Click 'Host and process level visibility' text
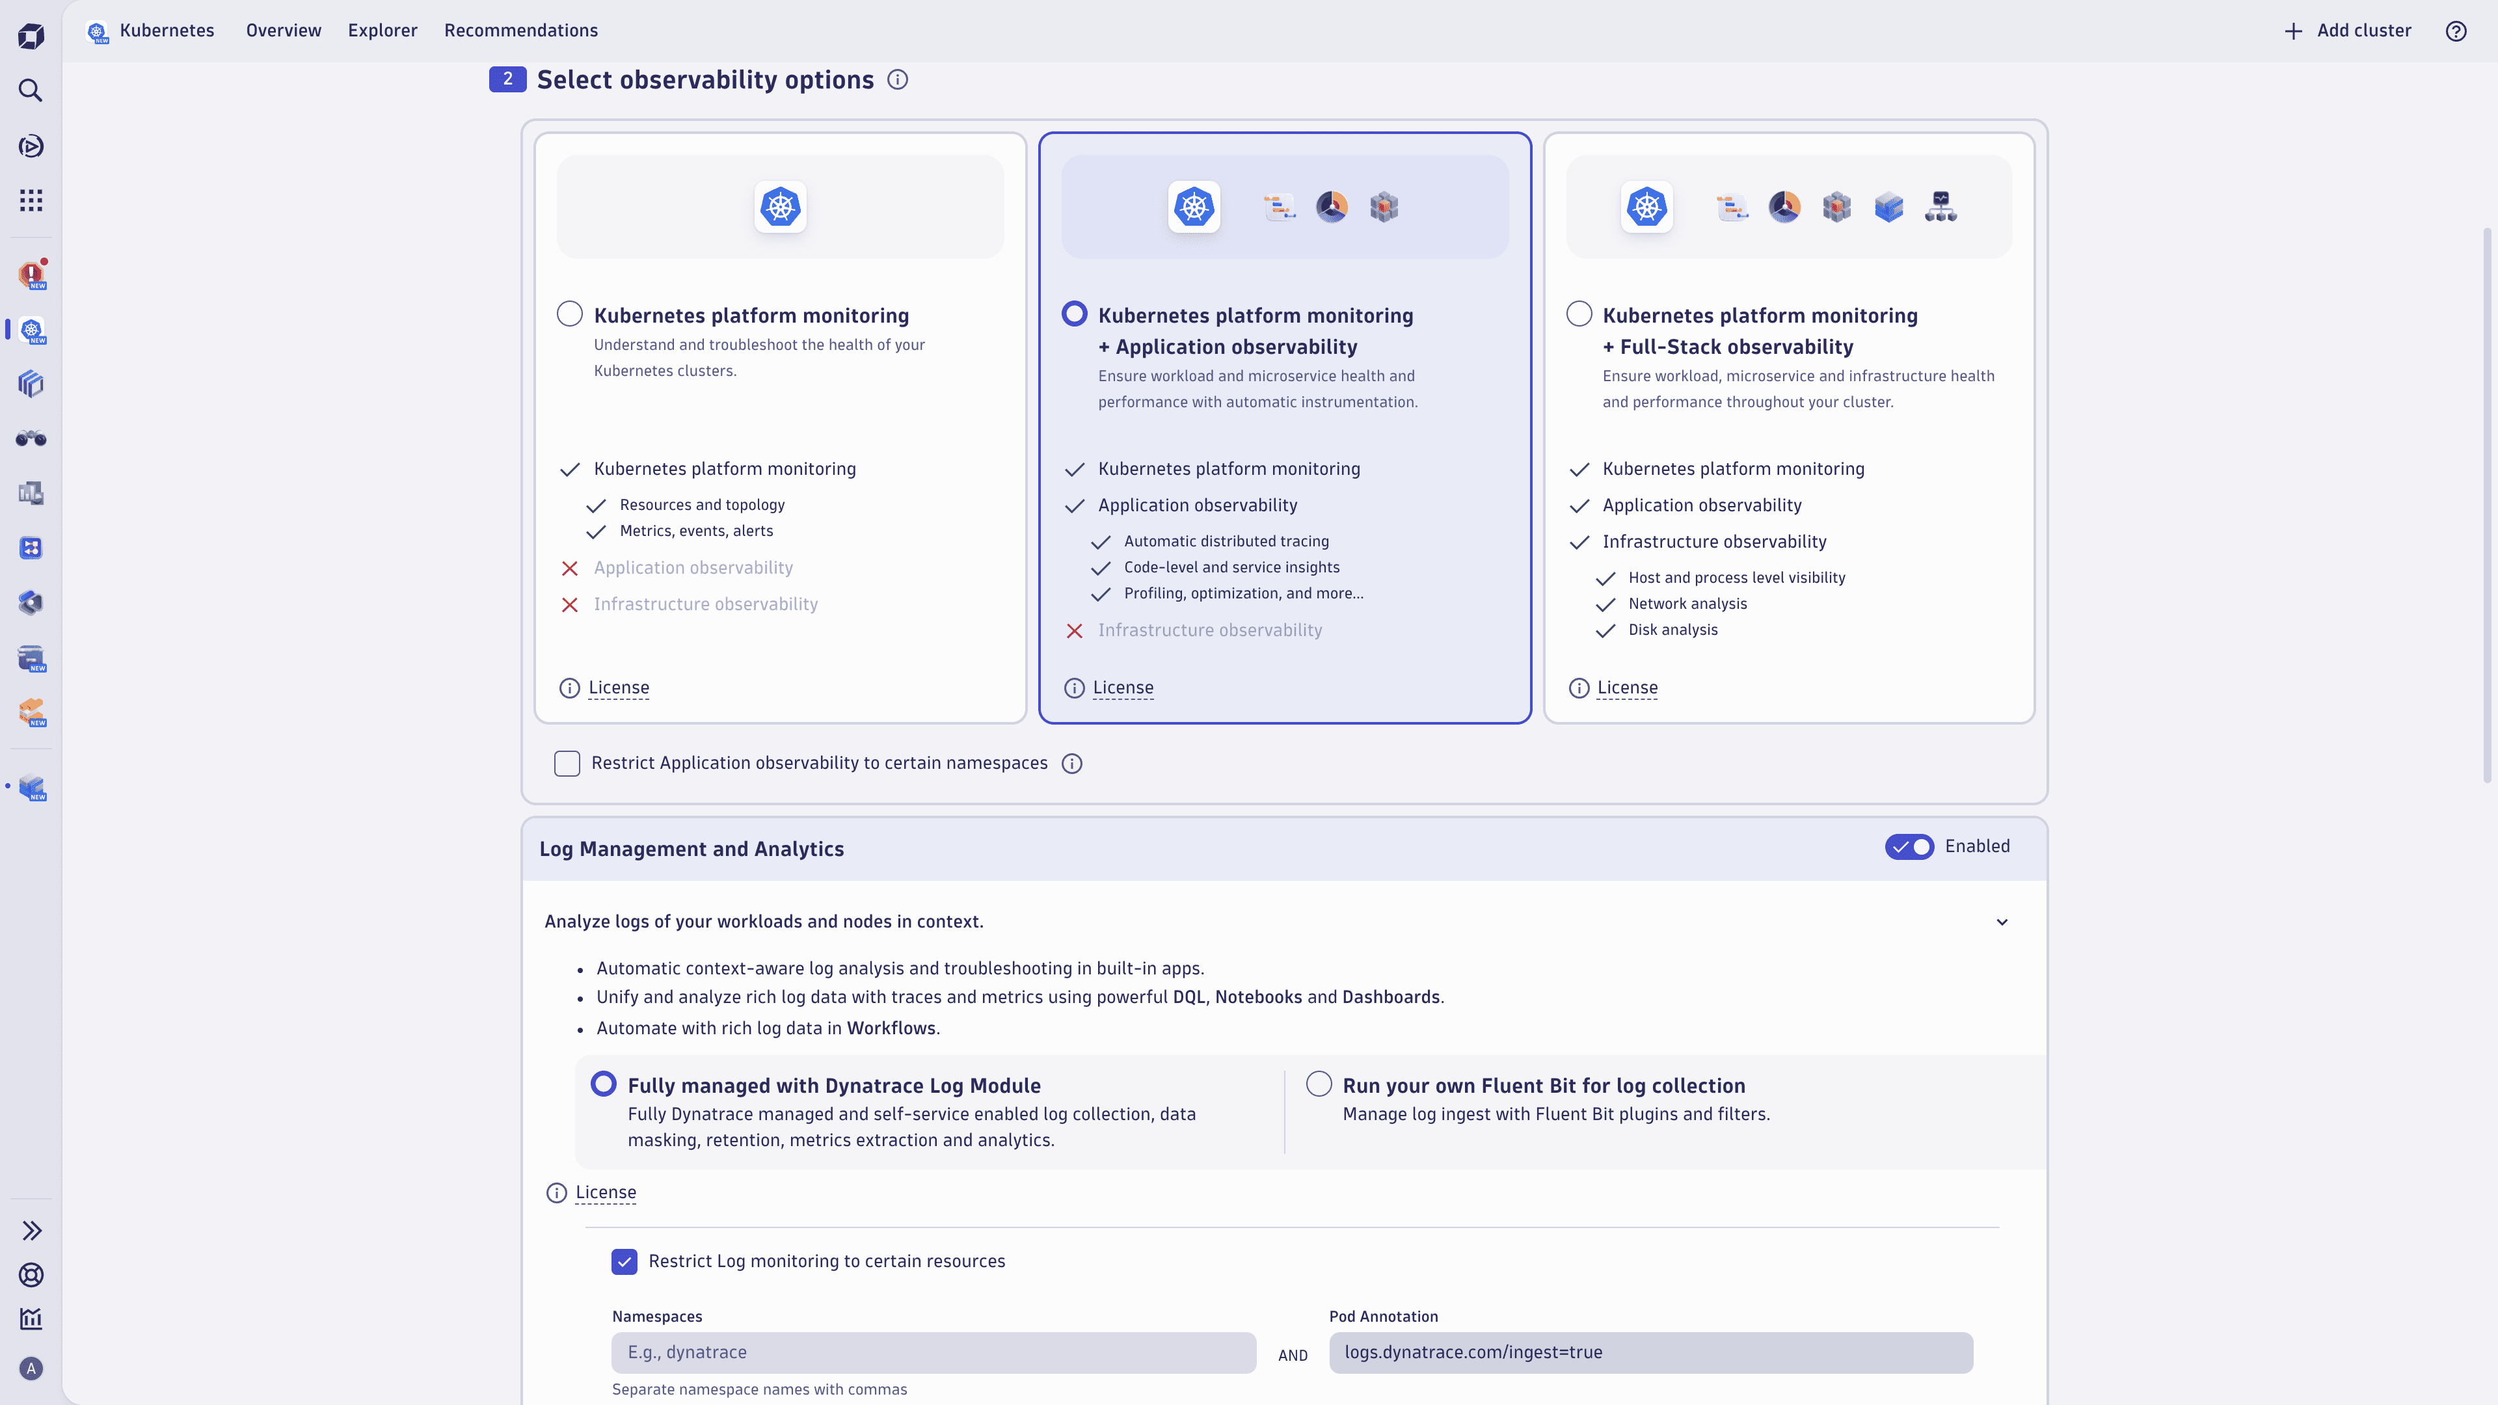 pyautogui.click(x=1737, y=578)
